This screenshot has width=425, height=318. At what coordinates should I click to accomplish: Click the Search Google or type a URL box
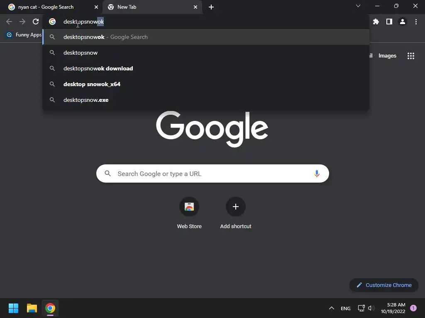point(212,173)
